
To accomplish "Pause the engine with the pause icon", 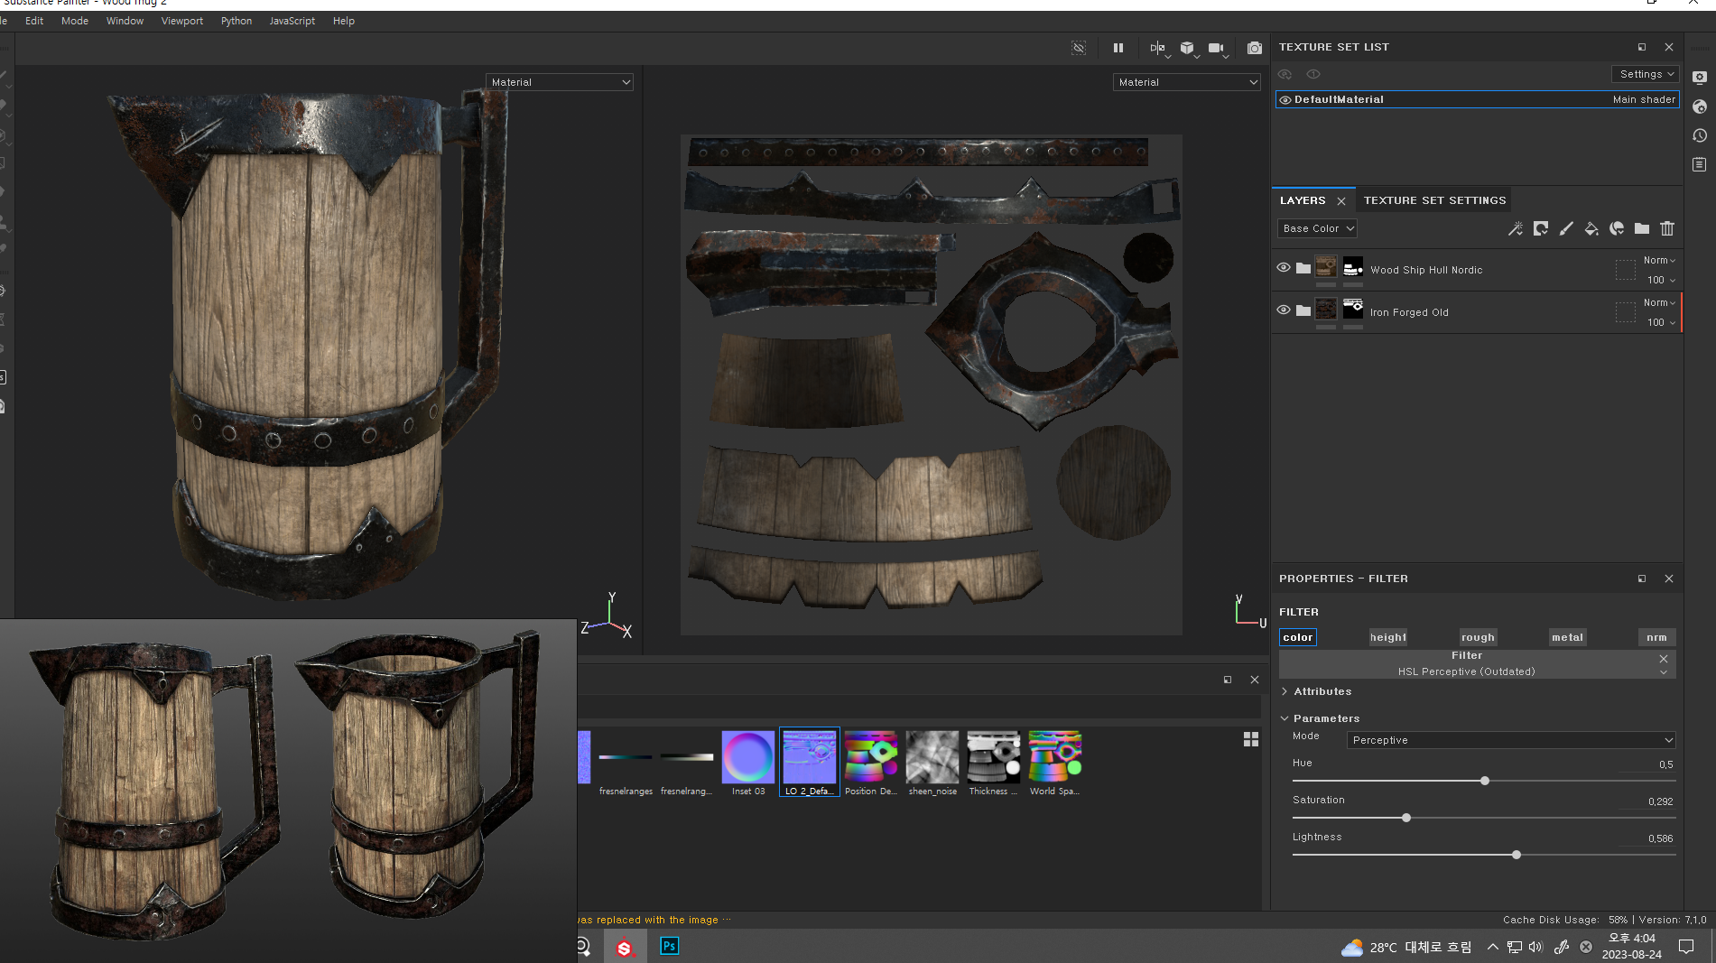I will (x=1118, y=48).
